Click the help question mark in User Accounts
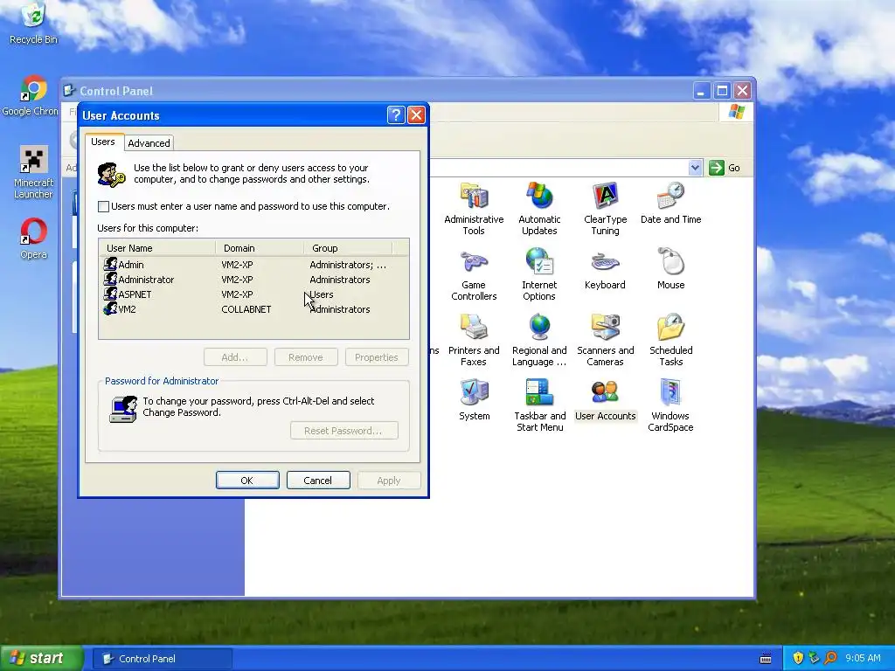This screenshot has height=671, width=895. click(x=396, y=115)
